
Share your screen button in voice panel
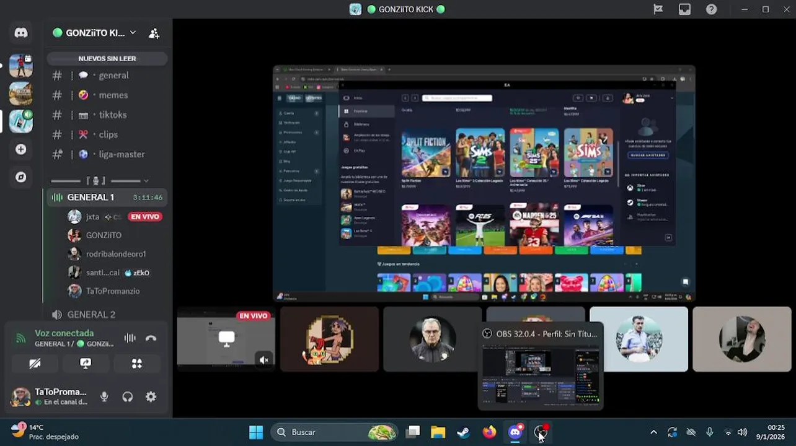click(86, 364)
